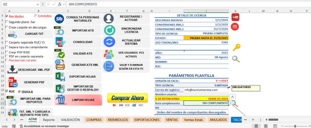Click the formula bar text field
Image resolution: width=311 pixels, height=128 pixels.
(182, 5)
